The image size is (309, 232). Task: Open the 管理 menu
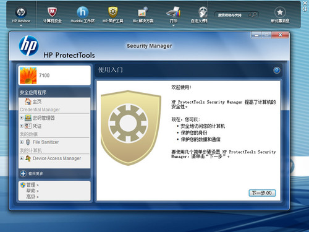[32, 185]
